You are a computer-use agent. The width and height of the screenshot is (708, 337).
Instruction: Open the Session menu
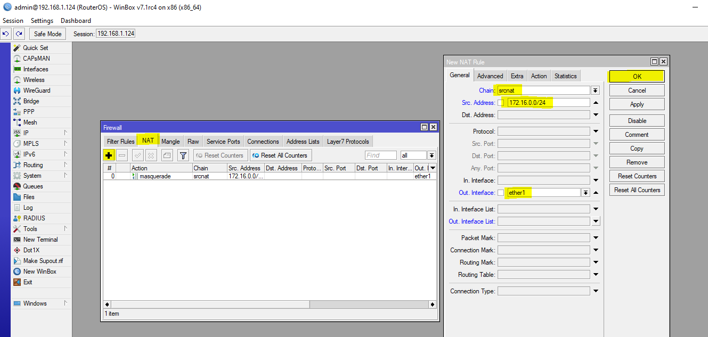pos(13,21)
